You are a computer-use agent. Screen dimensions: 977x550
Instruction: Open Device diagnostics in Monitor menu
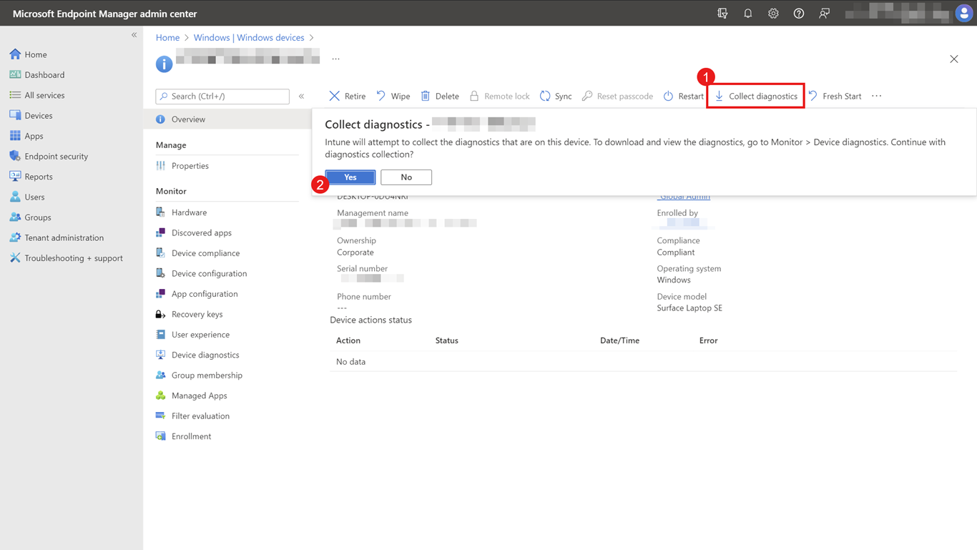tap(205, 355)
